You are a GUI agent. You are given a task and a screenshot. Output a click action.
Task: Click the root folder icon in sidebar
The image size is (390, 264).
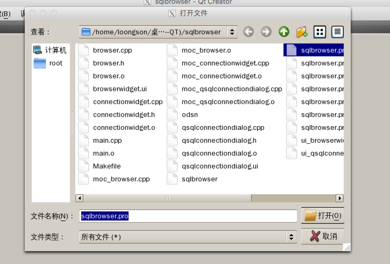coord(40,63)
